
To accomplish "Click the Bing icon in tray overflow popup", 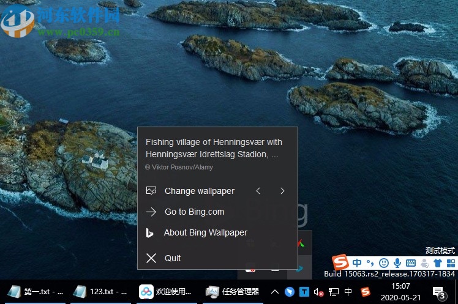I will tap(299, 269).
